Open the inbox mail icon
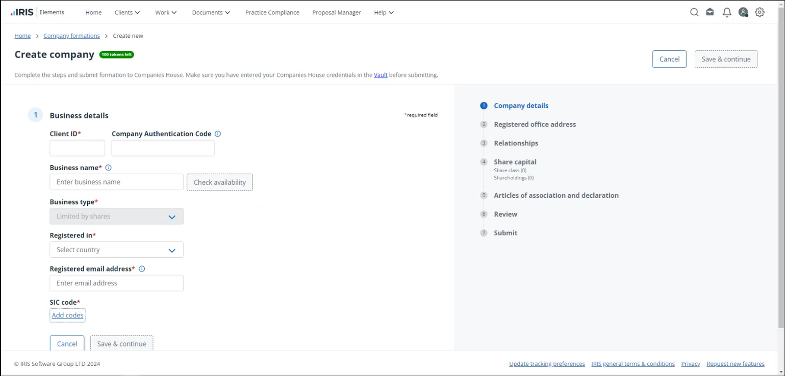Image resolution: width=785 pixels, height=376 pixels. (710, 12)
